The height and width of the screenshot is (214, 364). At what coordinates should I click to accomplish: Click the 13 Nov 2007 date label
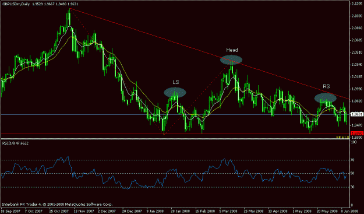coord(83,212)
